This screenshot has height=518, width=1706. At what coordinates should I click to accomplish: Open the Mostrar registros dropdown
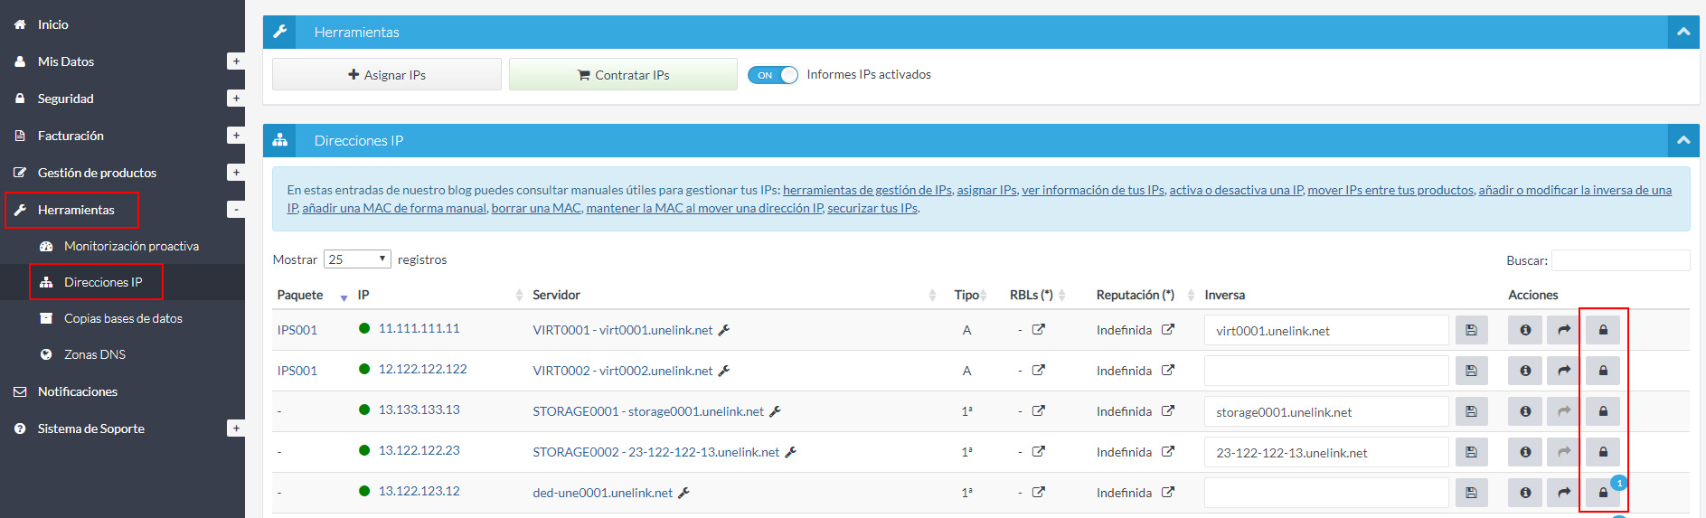click(357, 259)
